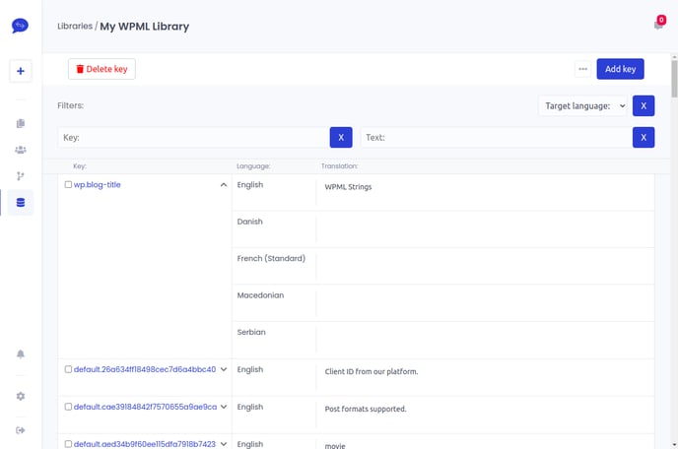Screen dimensions: 678x449
Task: Open the default.aed34b9f60ee115dfa7918b7423 key link
Action: [145, 444]
